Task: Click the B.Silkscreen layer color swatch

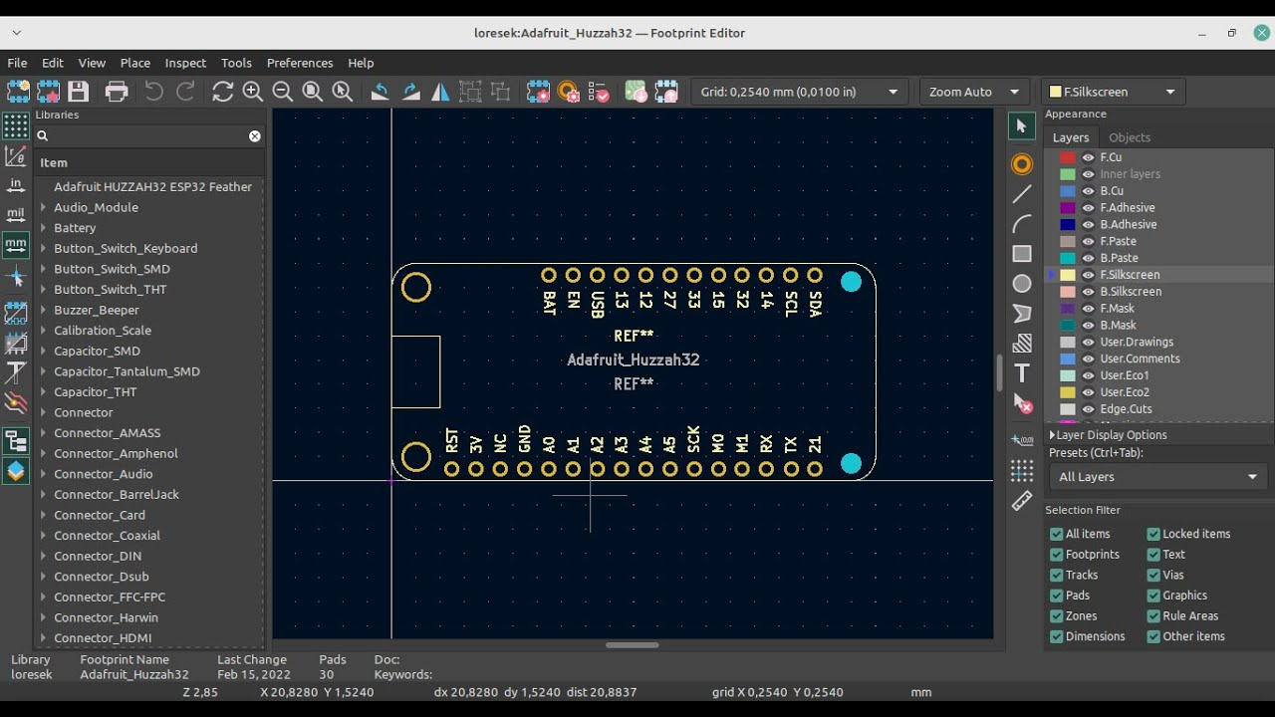Action: click(x=1066, y=291)
